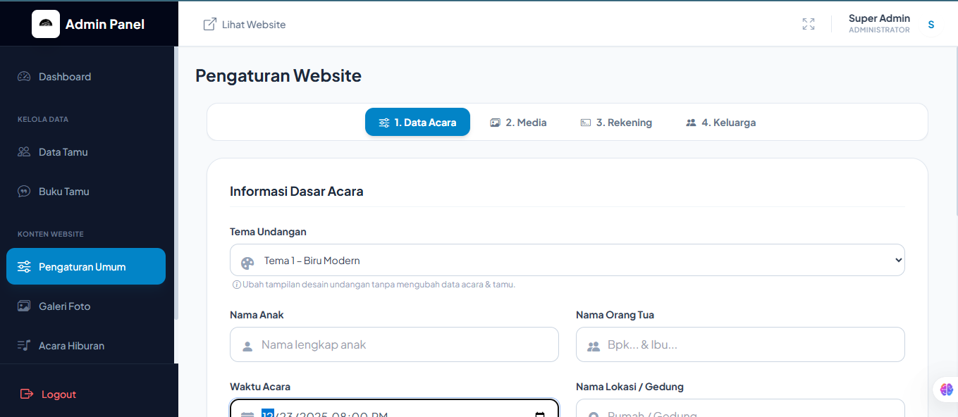This screenshot has height=417, width=958.
Task: Open Acara Hiburan in sidebar
Action: (x=71, y=346)
